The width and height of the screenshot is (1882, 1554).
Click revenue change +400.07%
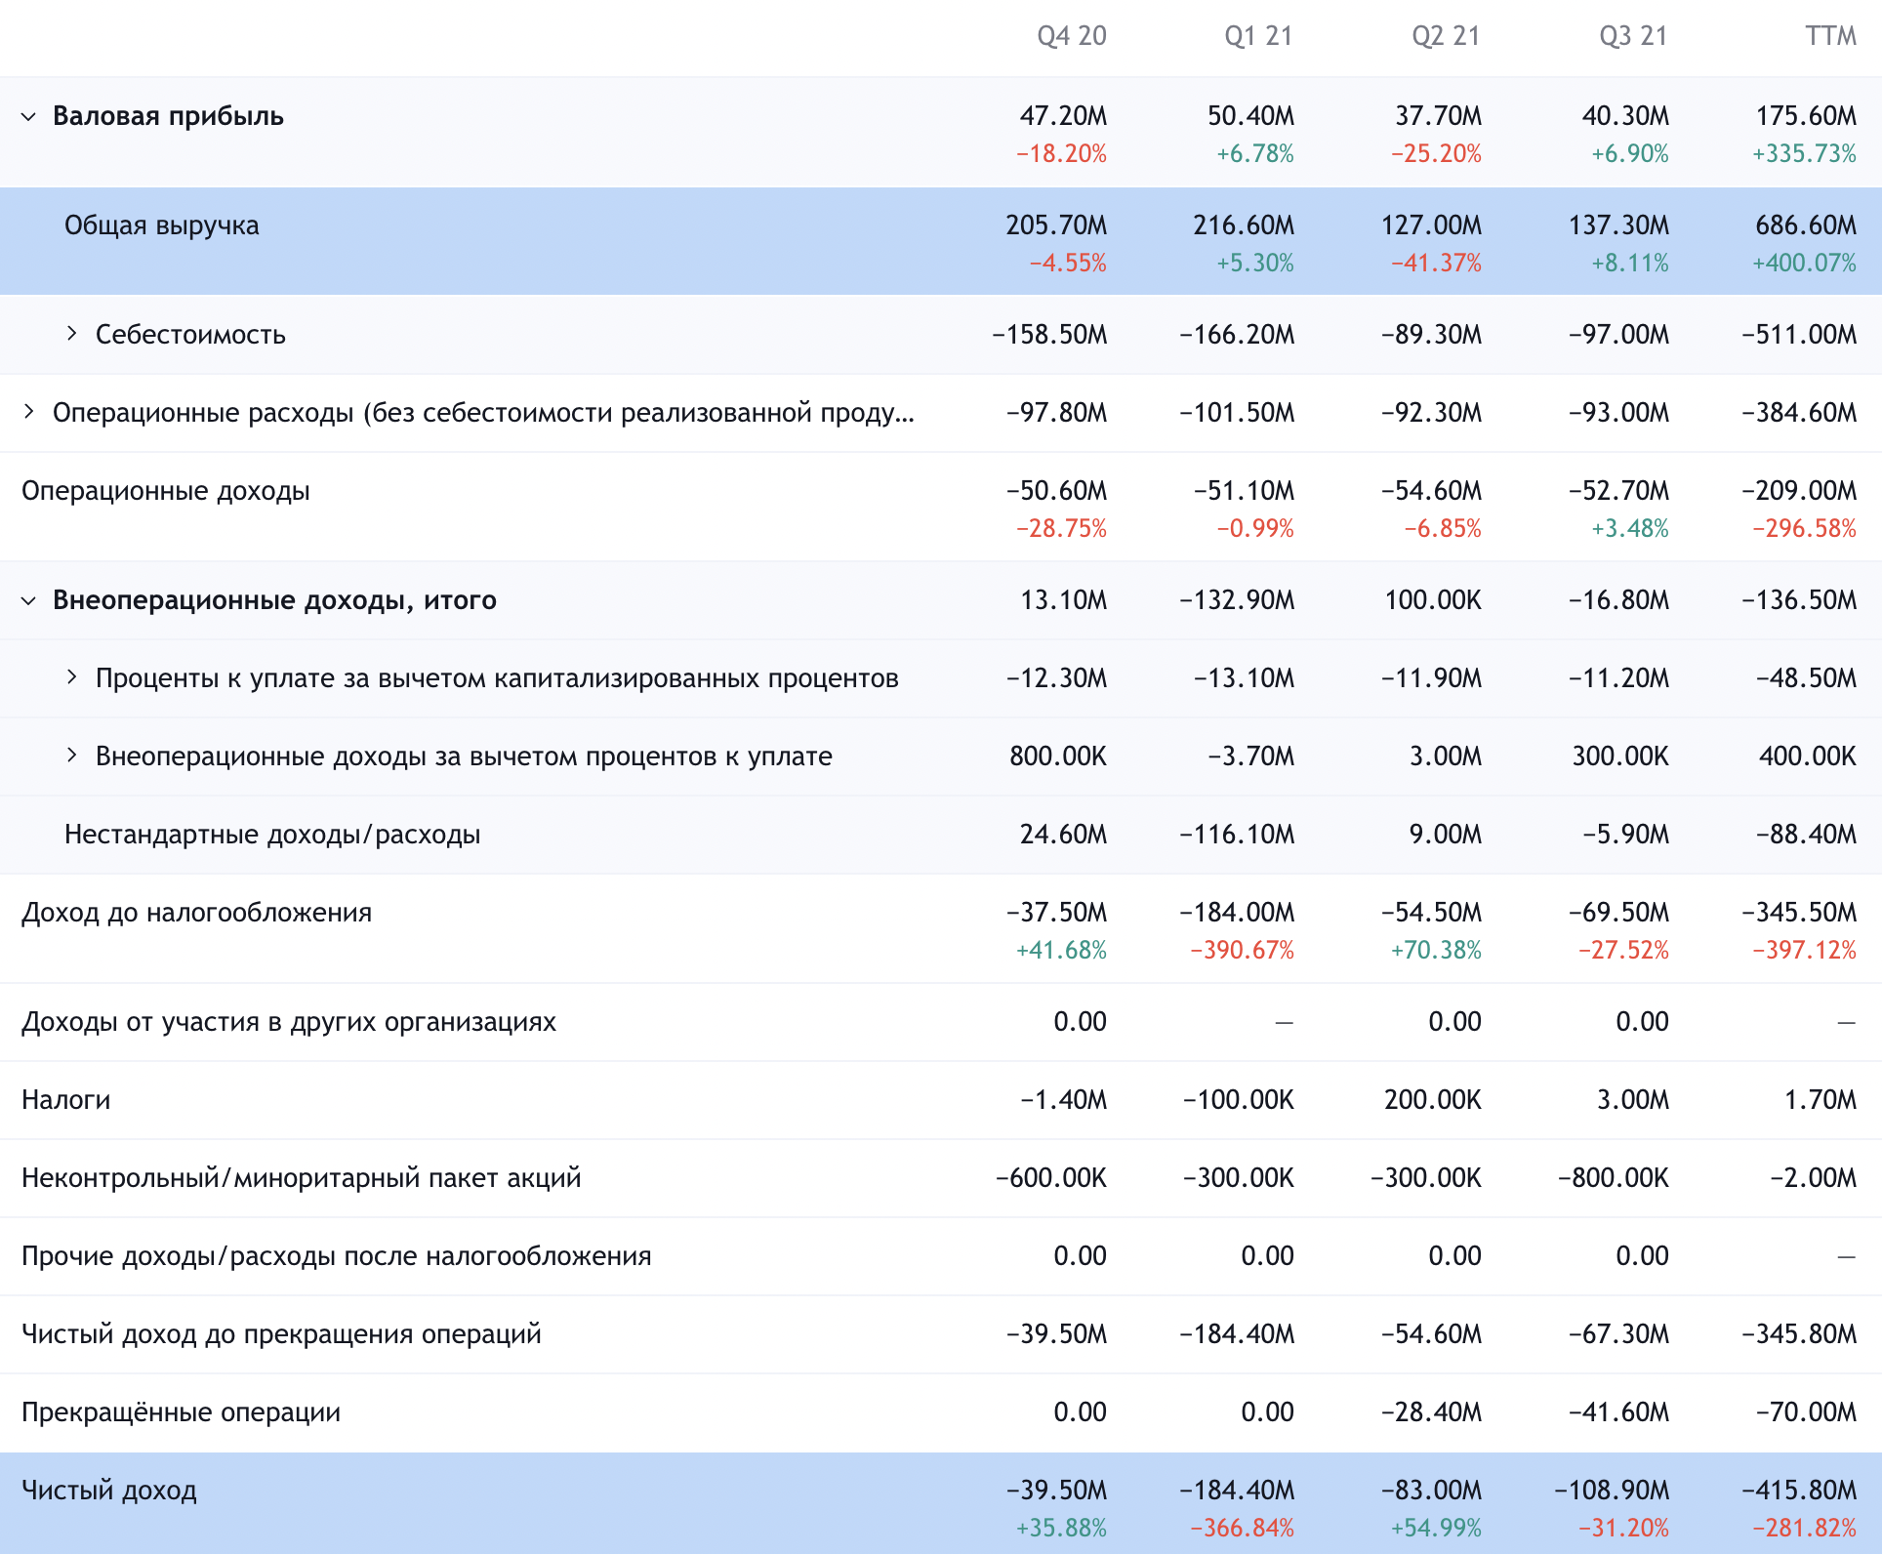click(1805, 264)
